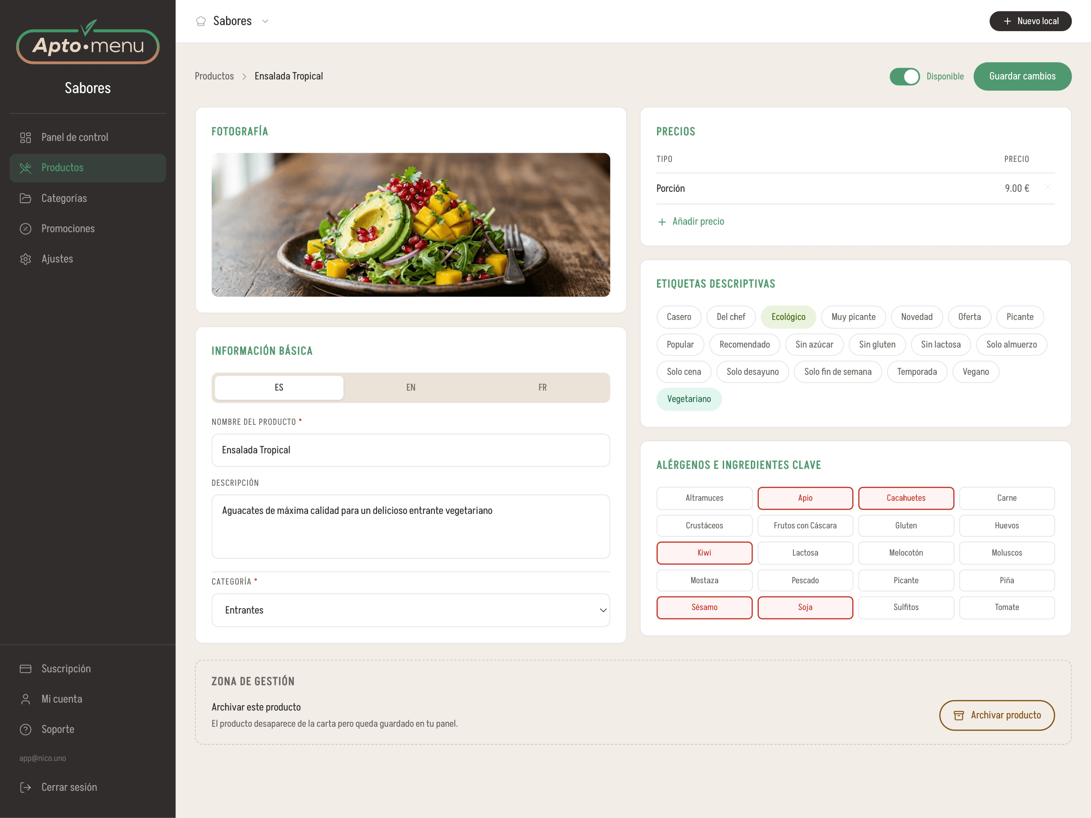Deselect the Ecológico tag
The width and height of the screenshot is (1091, 818).
tap(788, 317)
